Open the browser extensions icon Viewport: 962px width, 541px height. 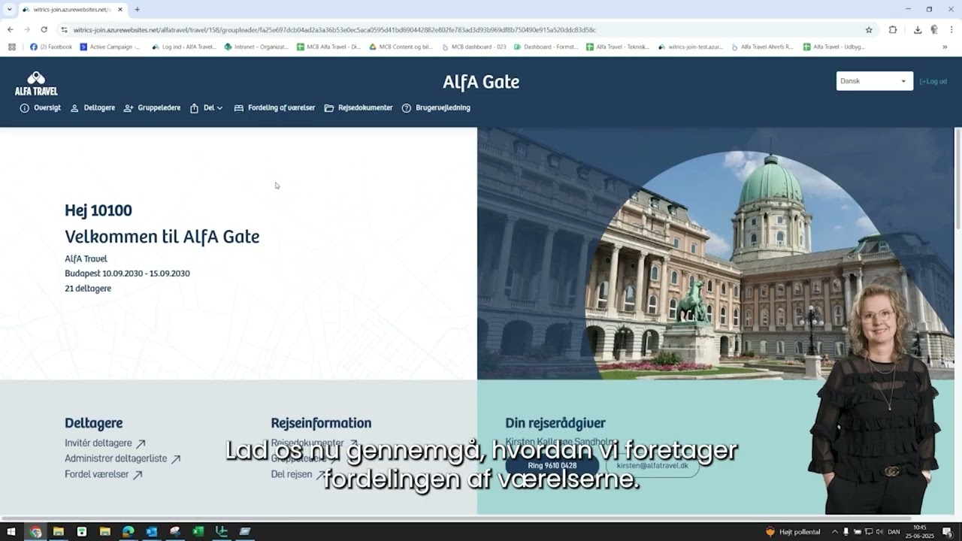[x=893, y=30]
